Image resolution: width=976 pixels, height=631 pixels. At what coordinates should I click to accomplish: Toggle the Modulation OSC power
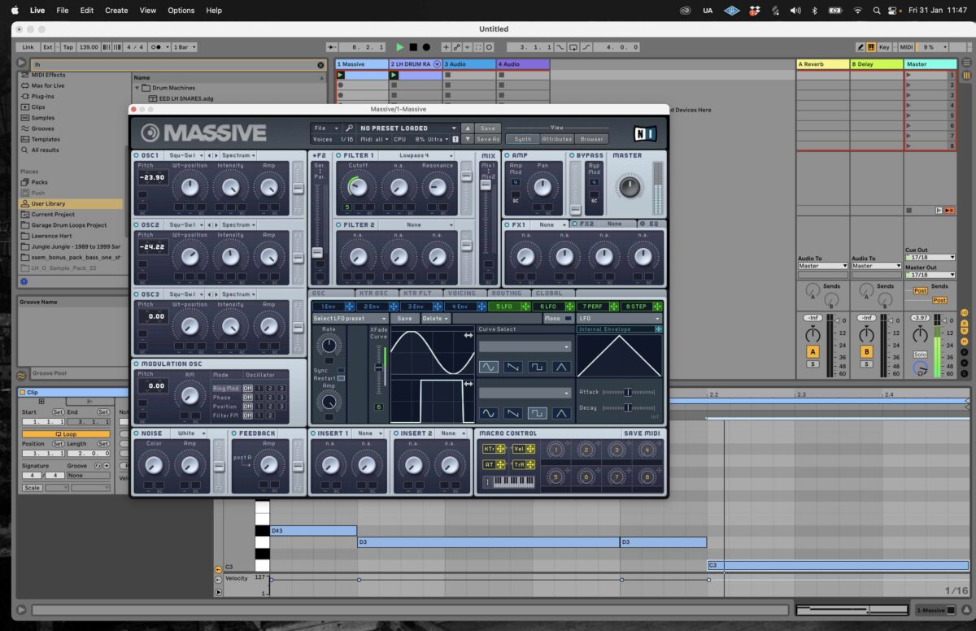137,363
